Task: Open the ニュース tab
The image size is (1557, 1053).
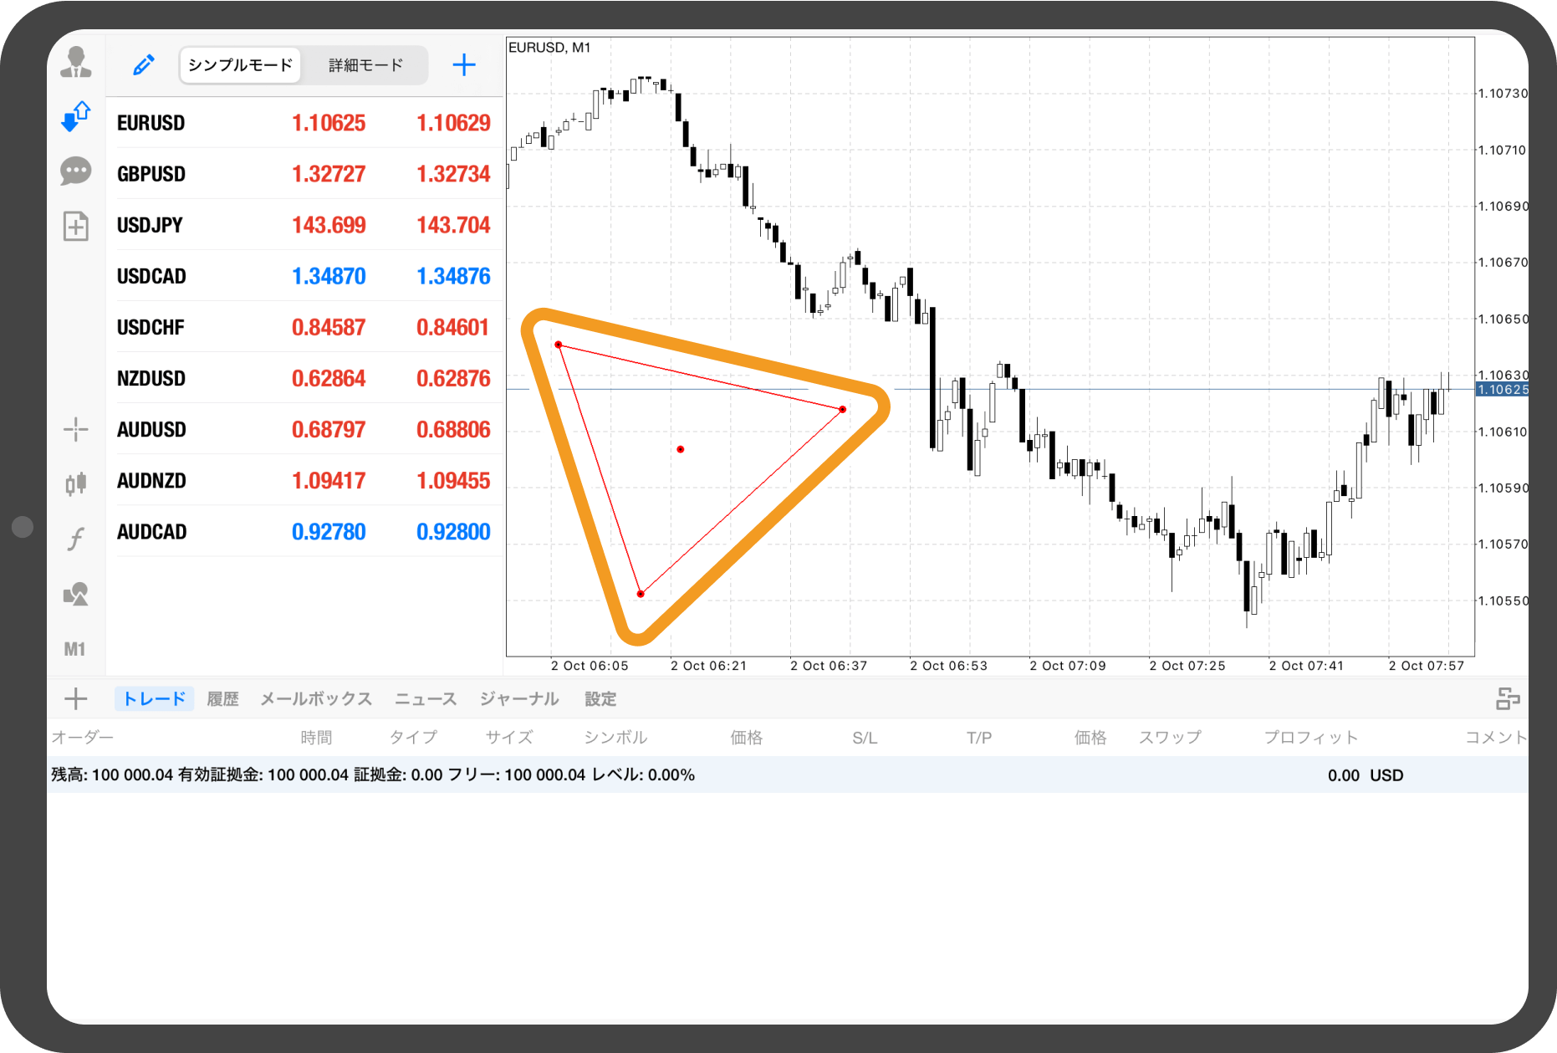Action: (426, 699)
